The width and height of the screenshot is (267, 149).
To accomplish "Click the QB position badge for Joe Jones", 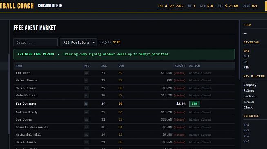I will pos(87,120).
